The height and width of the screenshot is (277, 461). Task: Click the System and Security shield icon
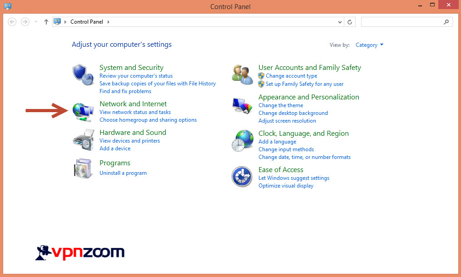83,74
